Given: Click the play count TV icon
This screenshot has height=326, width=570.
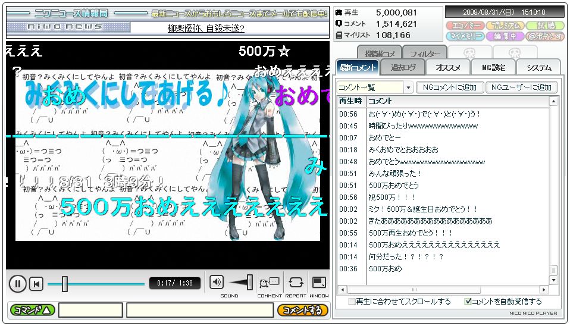Looking at the screenshot, I should tap(339, 12).
